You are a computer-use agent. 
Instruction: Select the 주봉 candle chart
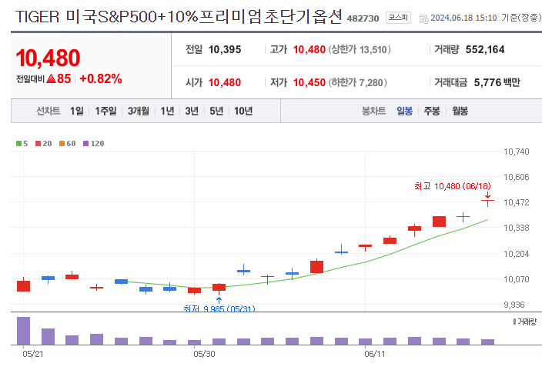click(432, 111)
